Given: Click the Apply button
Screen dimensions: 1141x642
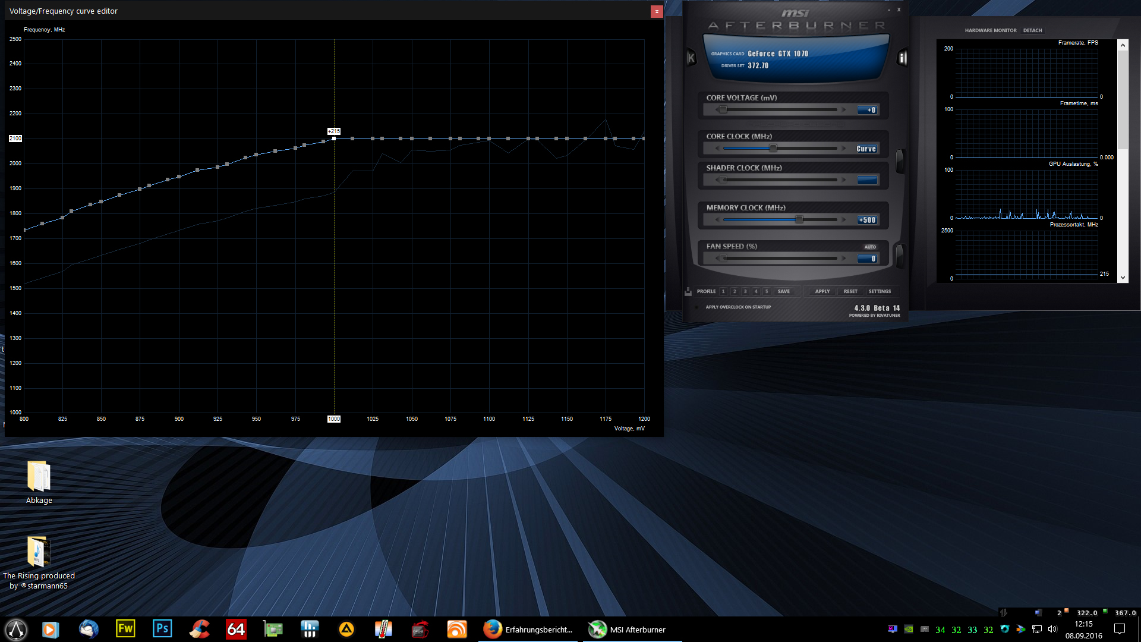Looking at the screenshot, I should (822, 291).
